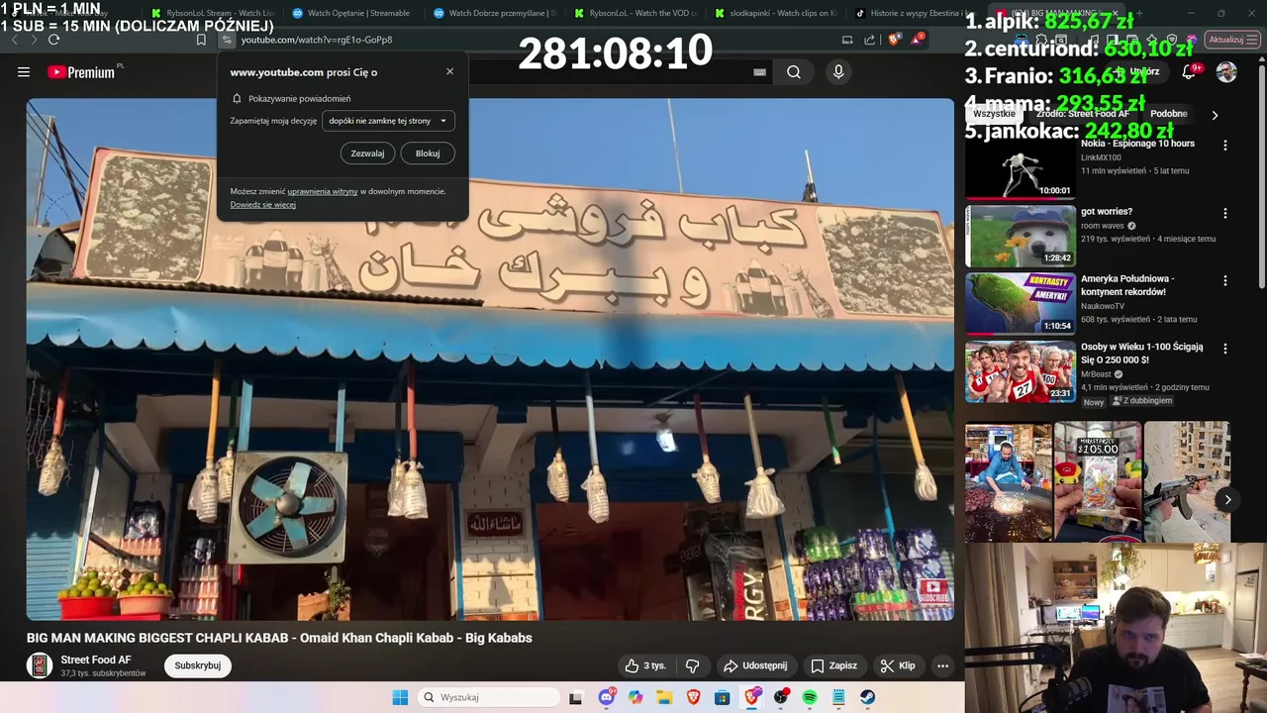This screenshot has height=713, width=1267.
Task: Open more actions three-dot menu under video
Action: [x=942, y=665]
